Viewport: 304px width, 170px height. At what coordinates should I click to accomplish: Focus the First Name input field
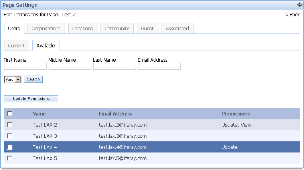tap(25, 66)
